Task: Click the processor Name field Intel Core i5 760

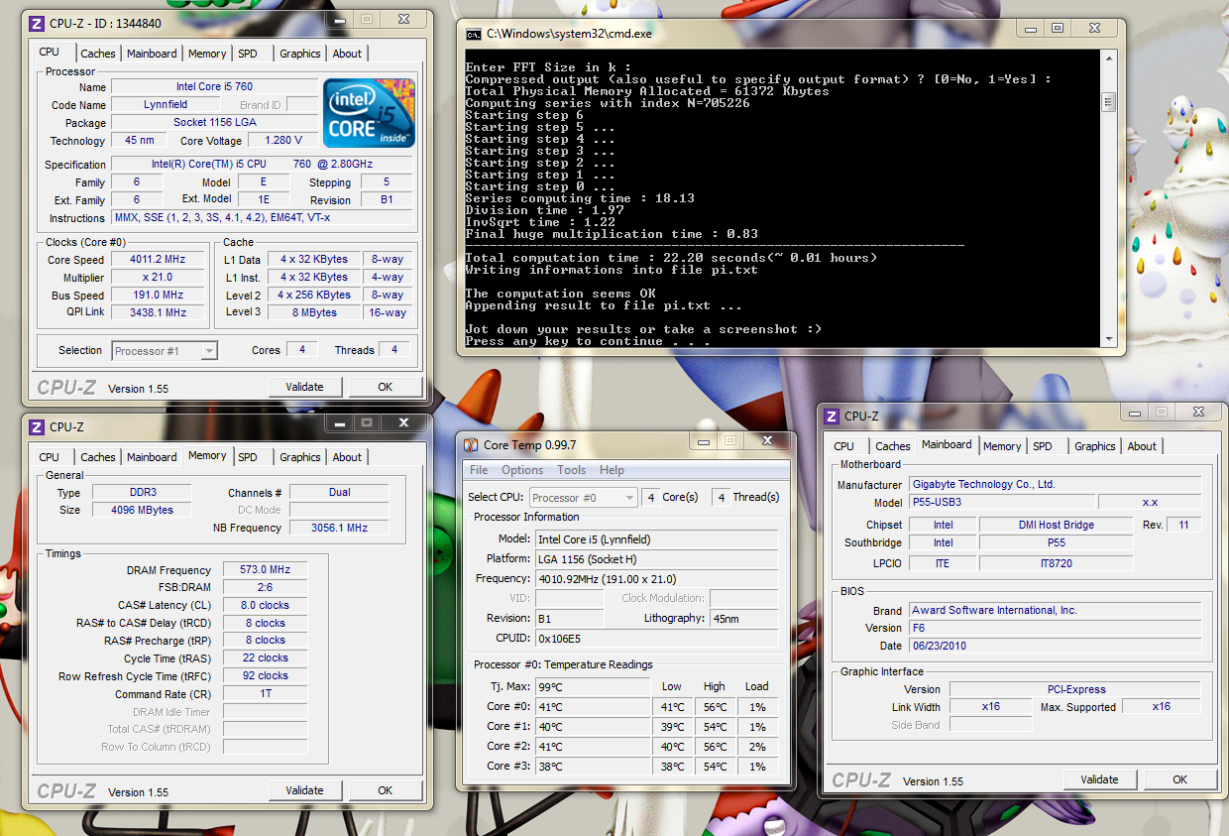Action: [215, 86]
